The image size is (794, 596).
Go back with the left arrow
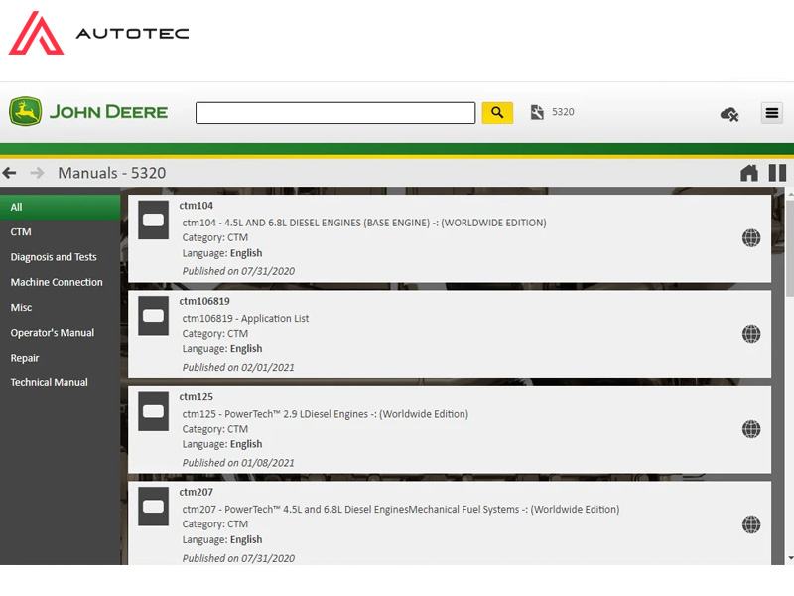coord(10,173)
